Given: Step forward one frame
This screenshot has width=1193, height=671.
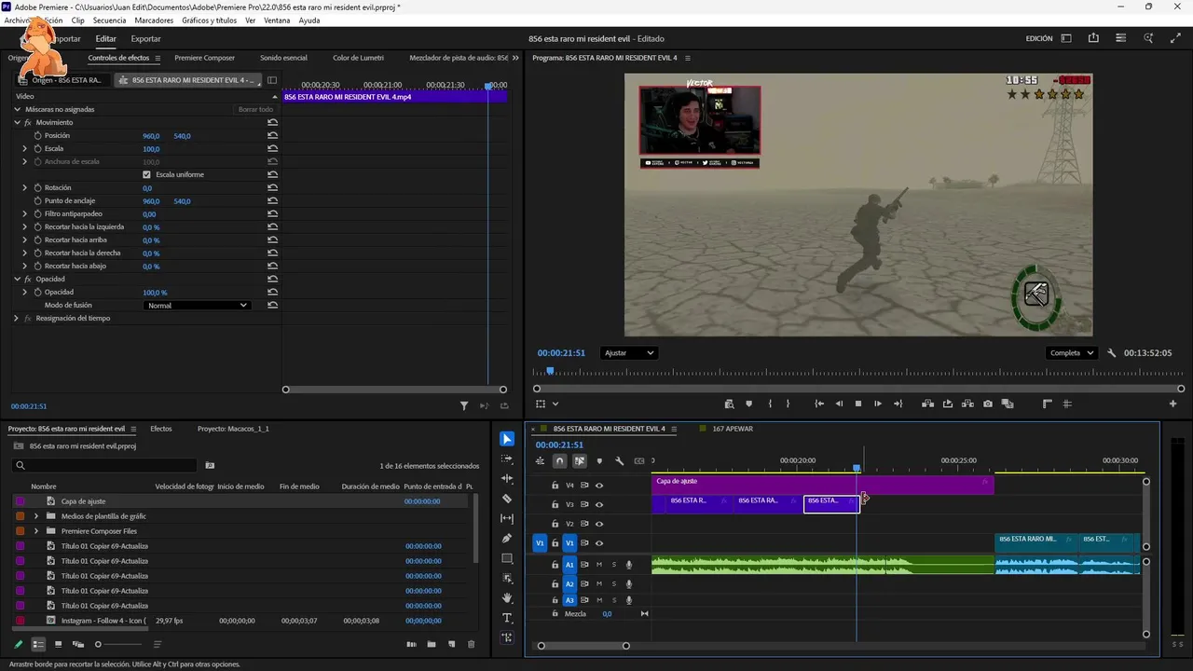Looking at the screenshot, I should [878, 404].
